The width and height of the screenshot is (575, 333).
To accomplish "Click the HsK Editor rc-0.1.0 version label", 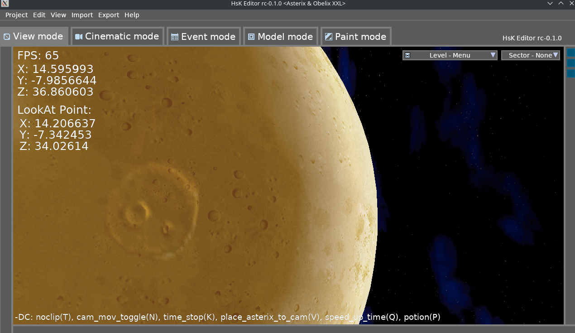I will pyautogui.click(x=532, y=38).
